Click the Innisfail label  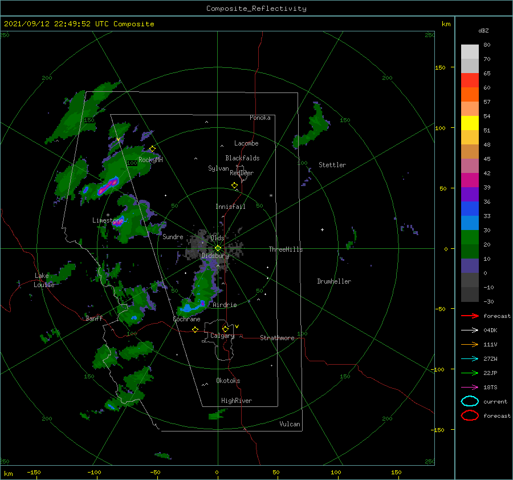tap(230, 207)
